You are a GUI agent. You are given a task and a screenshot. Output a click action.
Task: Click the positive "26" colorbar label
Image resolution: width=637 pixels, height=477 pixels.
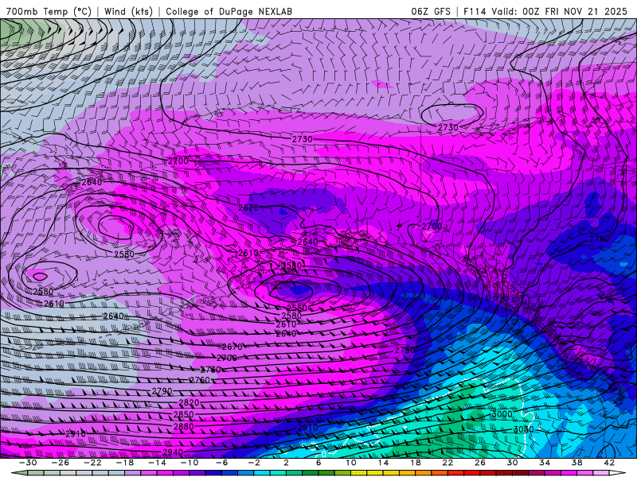click(480, 463)
